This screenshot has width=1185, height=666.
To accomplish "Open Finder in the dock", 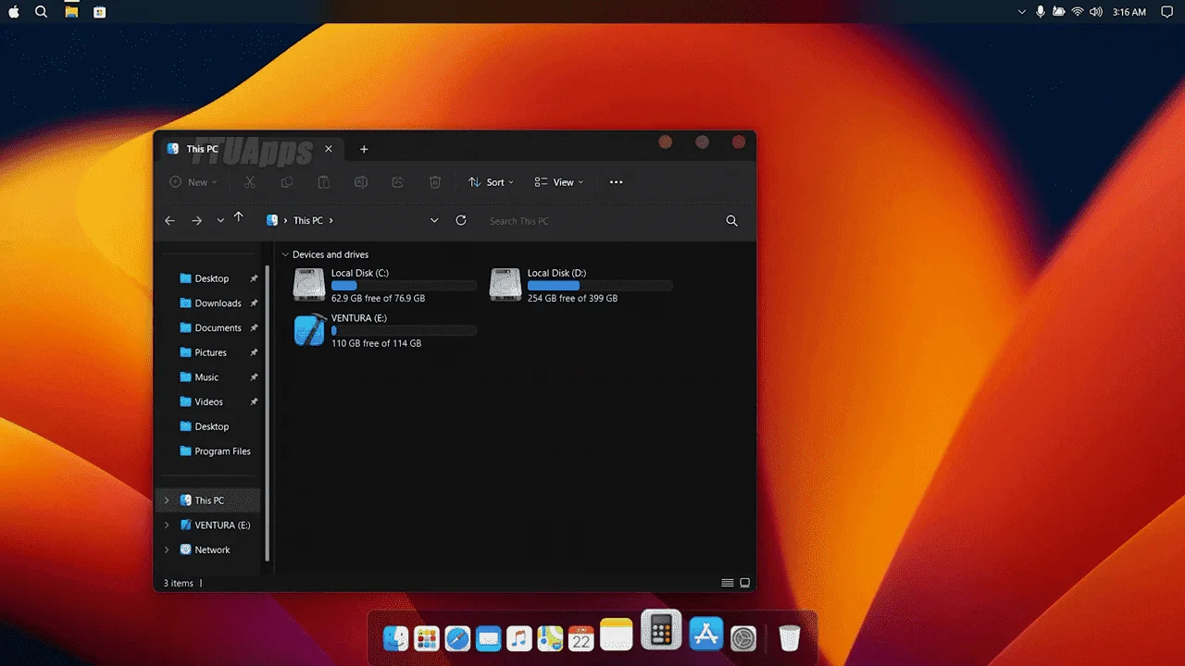I will click(x=395, y=638).
